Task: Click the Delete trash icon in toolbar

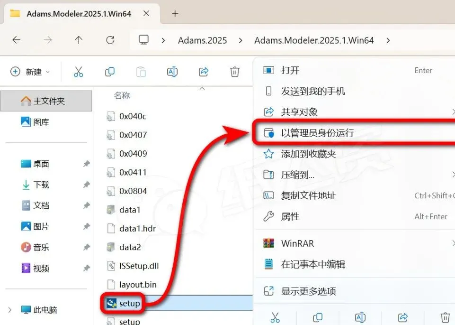Action: pos(234,72)
